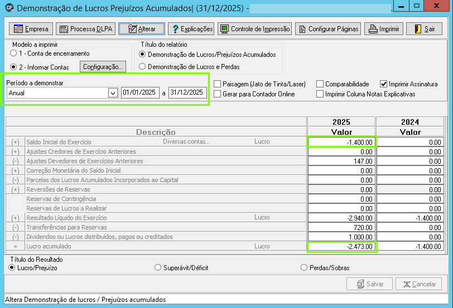
Task: Click the Imprimir printer icon
Action: [373, 29]
